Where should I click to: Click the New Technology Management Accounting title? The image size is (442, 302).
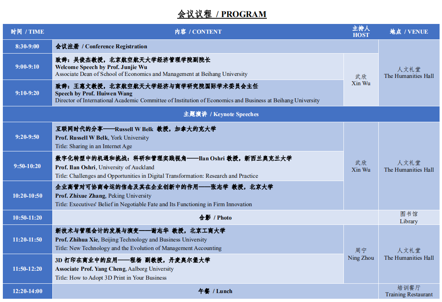pos(138,248)
